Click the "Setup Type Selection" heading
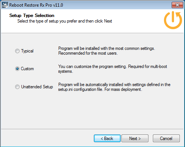Screen dimensions: 185x147 [32, 16]
